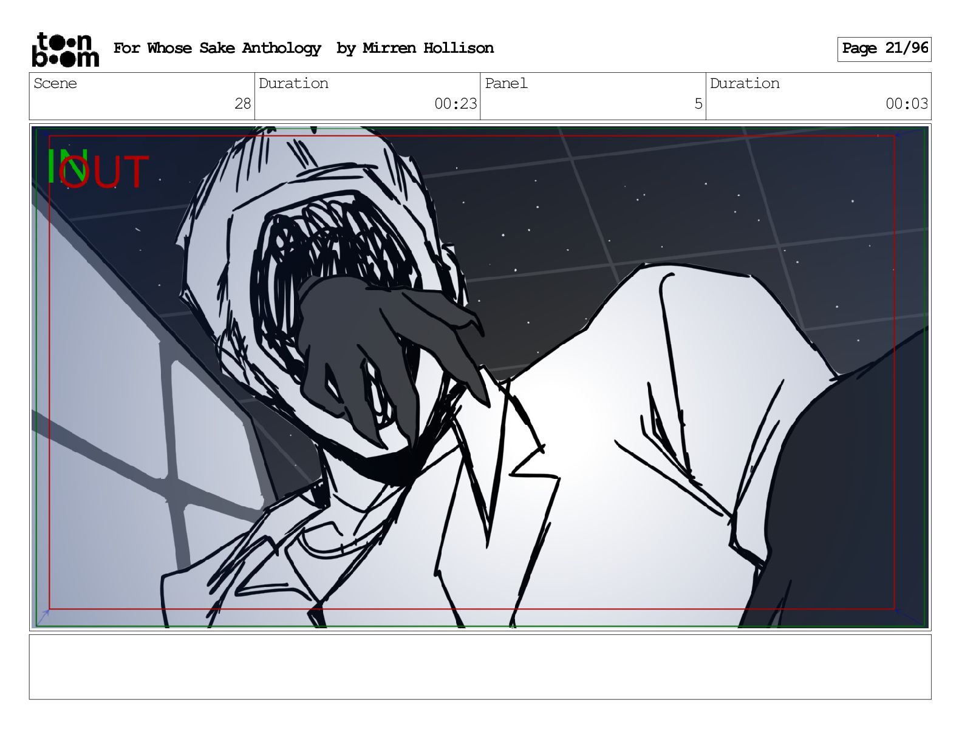The image size is (962, 743).
Task: Click the panel duration value '00:03'
Action: coord(907,104)
